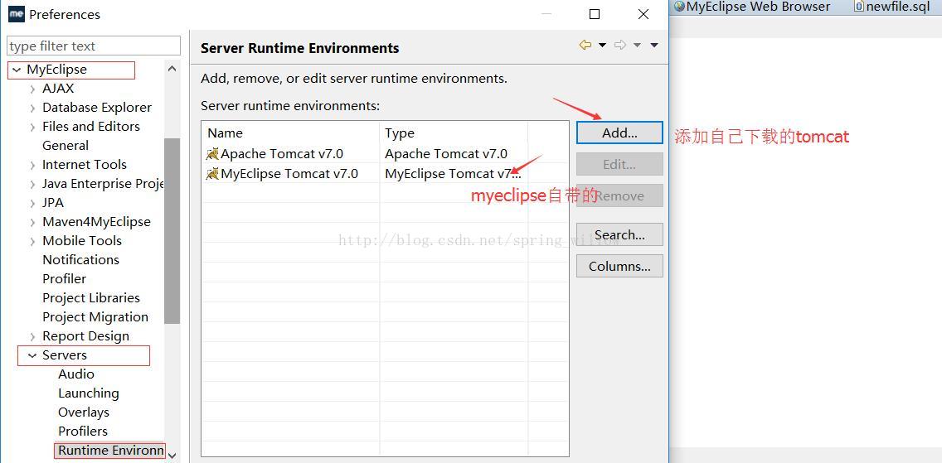Expand the Mobile Tools node
This screenshot has width=942, height=463.
(x=32, y=242)
